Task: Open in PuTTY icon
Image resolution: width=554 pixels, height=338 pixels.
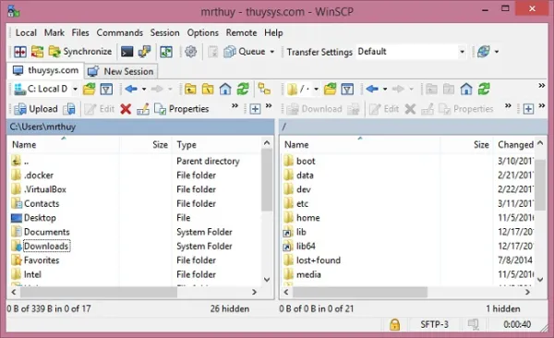Action: (x=144, y=52)
